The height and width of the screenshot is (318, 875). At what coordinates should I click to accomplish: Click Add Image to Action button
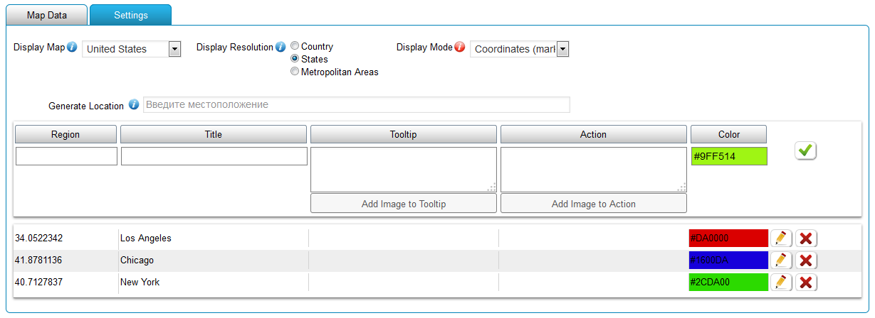pos(594,204)
